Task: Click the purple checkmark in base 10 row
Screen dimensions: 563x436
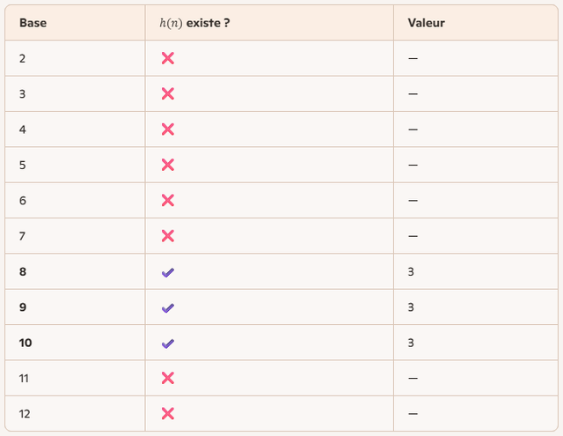Action: click(x=168, y=344)
